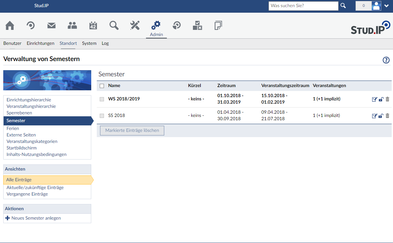
Task: Click the lock icon for WS 2018/2019
Action: click(381, 99)
